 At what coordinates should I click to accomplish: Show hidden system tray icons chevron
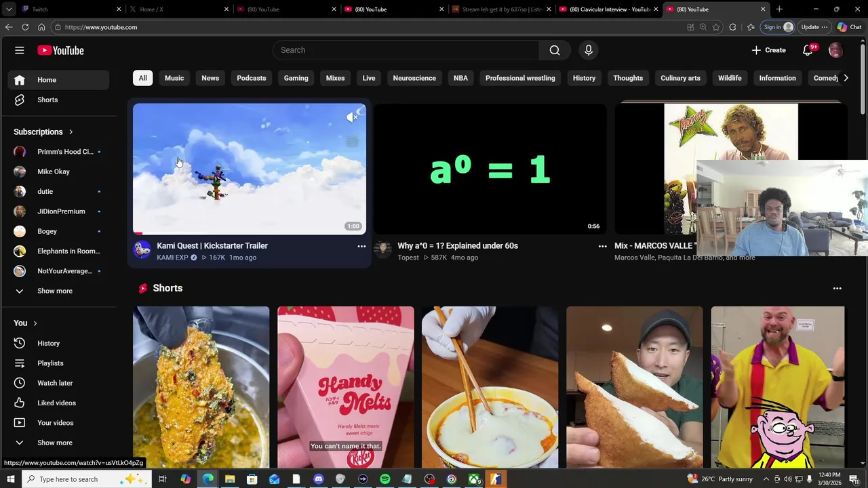click(766, 479)
